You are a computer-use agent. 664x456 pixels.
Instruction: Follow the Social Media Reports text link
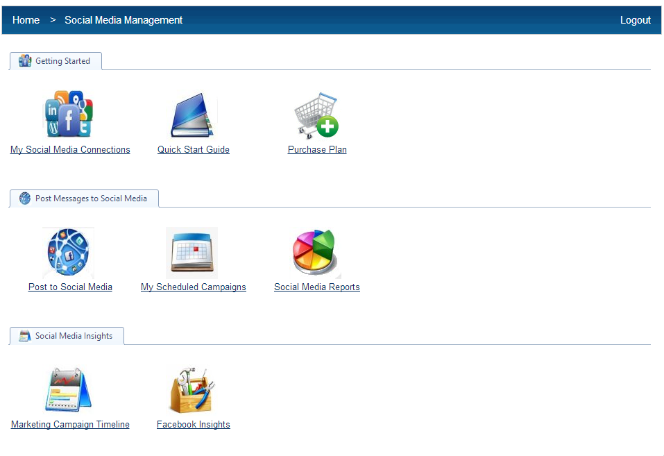(316, 287)
